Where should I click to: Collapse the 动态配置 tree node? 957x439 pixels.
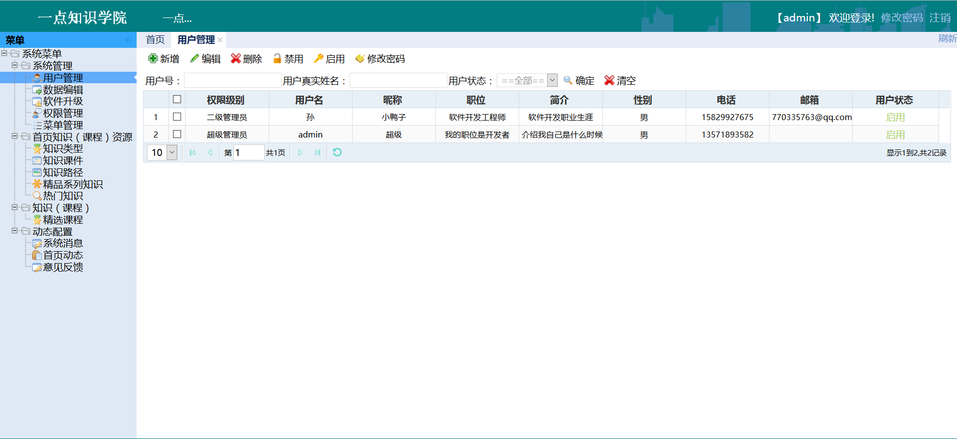click(14, 231)
